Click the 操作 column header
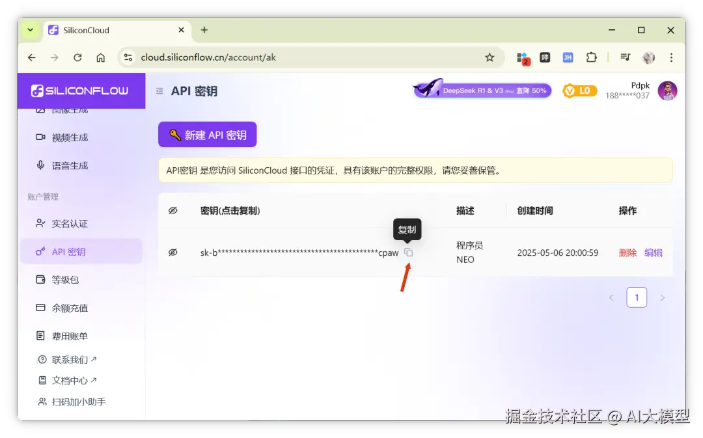Viewport: 703px width, 438px height. 627,211
